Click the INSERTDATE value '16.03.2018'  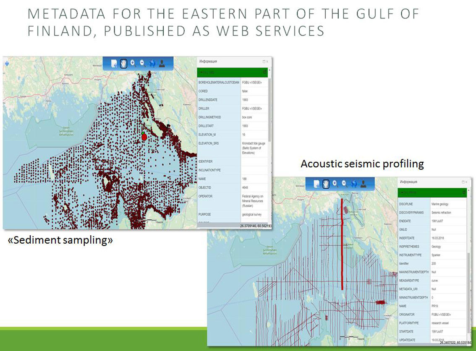tap(437, 238)
